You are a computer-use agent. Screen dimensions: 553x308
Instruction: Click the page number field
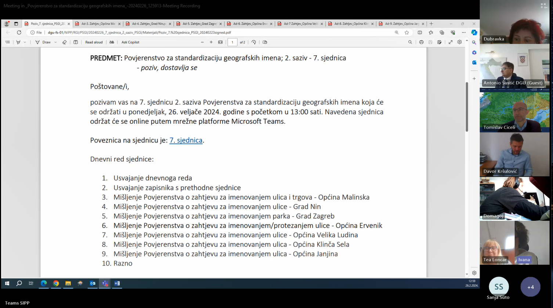pyautogui.click(x=232, y=42)
